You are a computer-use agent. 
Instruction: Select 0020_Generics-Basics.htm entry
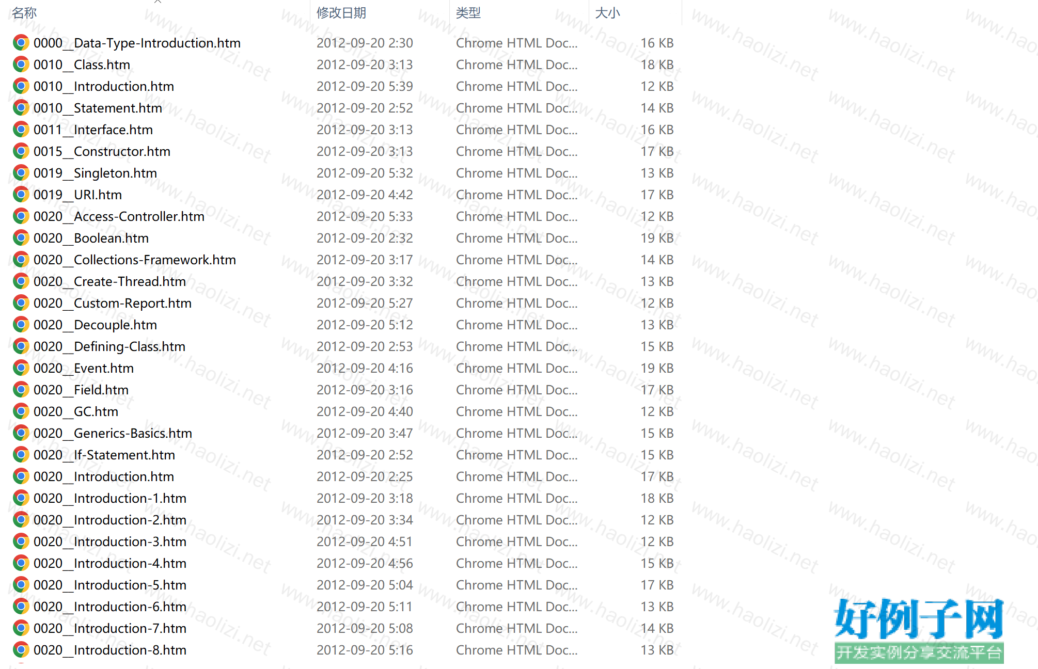point(113,433)
